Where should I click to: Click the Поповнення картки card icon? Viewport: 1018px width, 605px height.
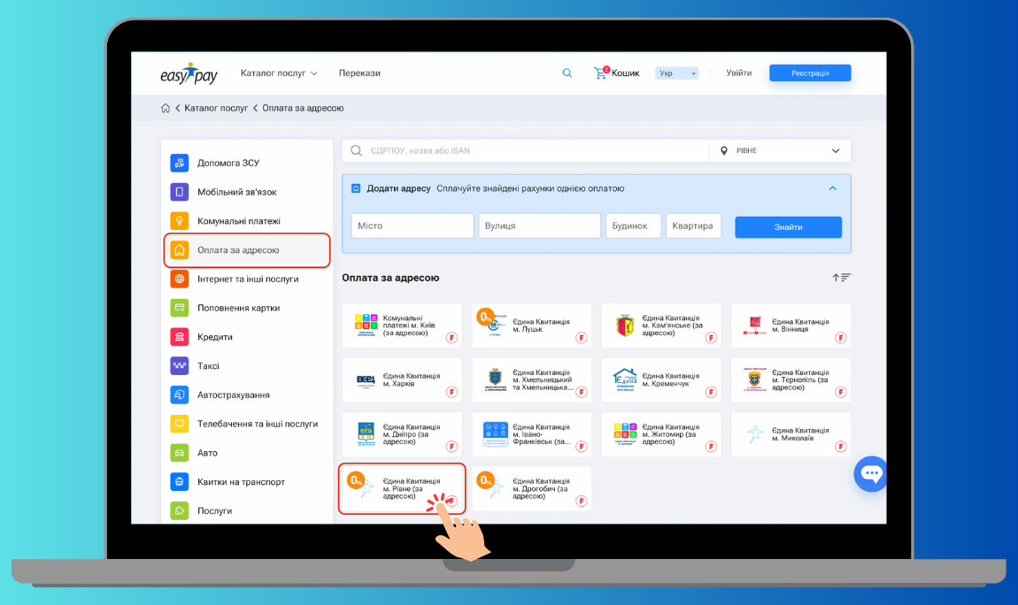click(x=179, y=308)
